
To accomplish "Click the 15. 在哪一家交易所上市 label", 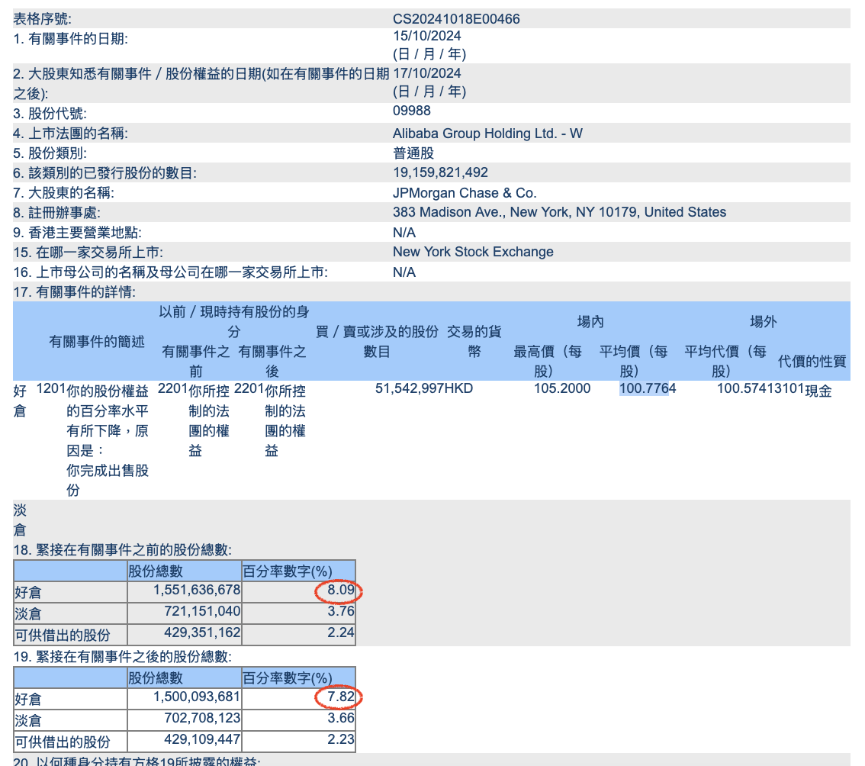I will [x=88, y=253].
